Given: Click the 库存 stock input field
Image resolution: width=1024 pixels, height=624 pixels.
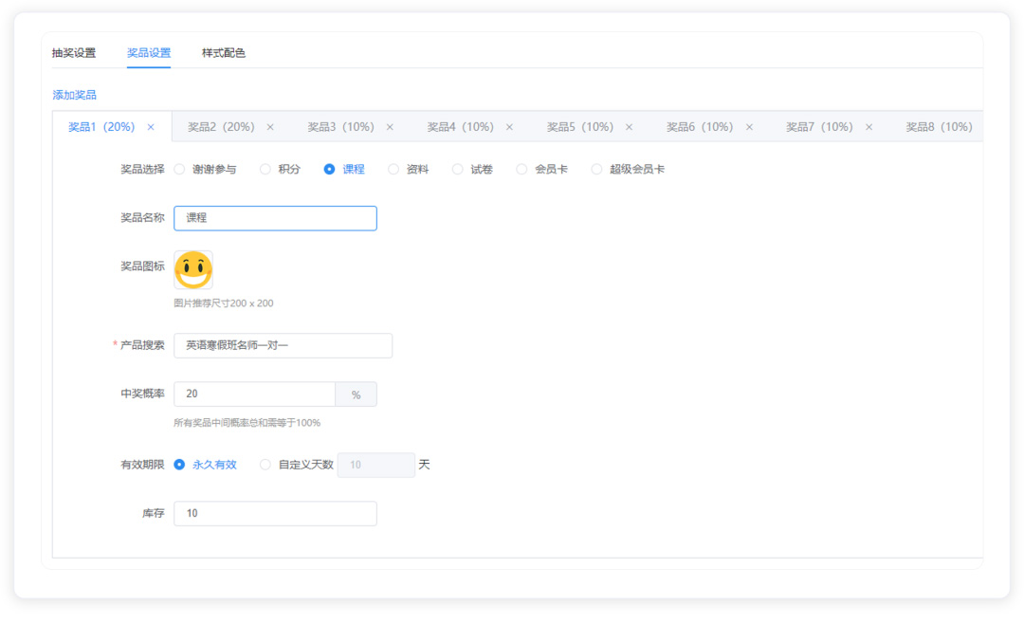Looking at the screenshot, I should coord(275,514).
